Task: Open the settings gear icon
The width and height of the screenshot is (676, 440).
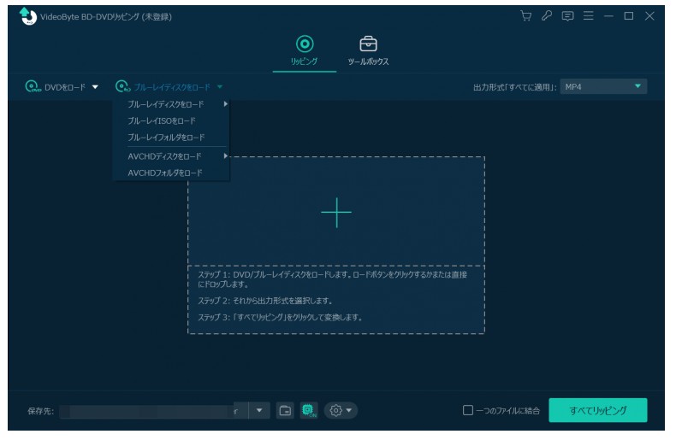Action: 335,411
